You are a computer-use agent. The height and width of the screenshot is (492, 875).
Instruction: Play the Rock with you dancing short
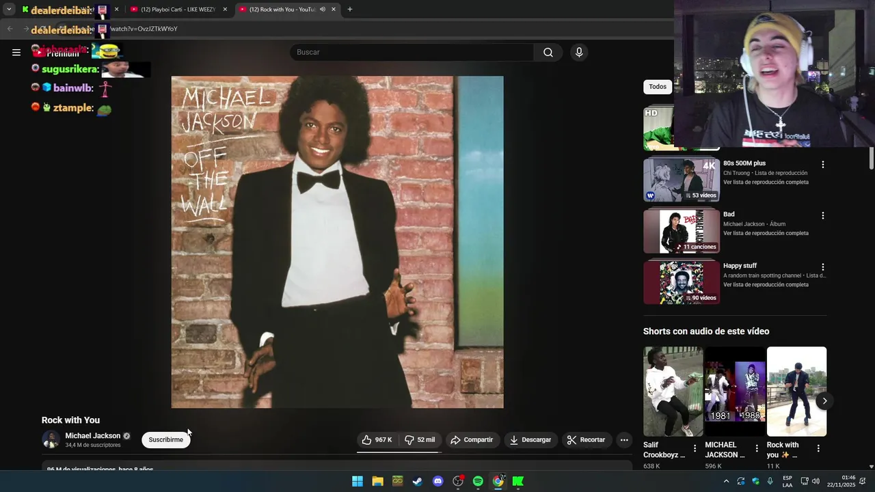point(796,392)
